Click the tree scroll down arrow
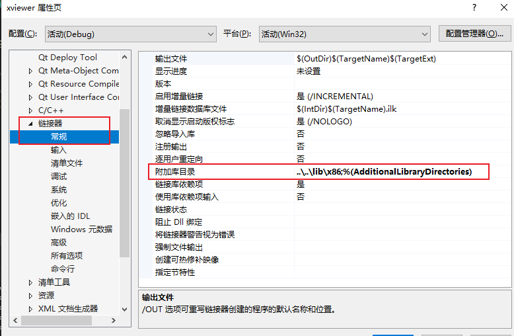 click(x=125, y=309)
